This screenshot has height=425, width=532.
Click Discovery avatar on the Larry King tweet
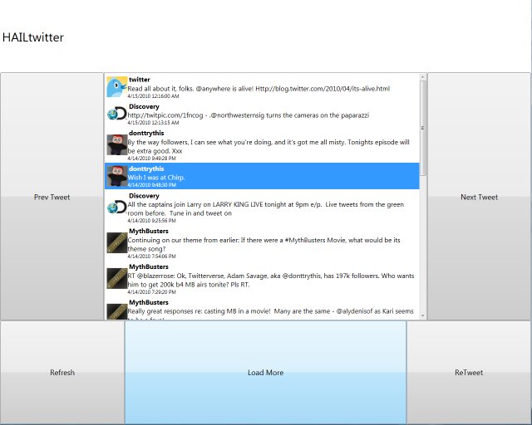click(116, 206)
